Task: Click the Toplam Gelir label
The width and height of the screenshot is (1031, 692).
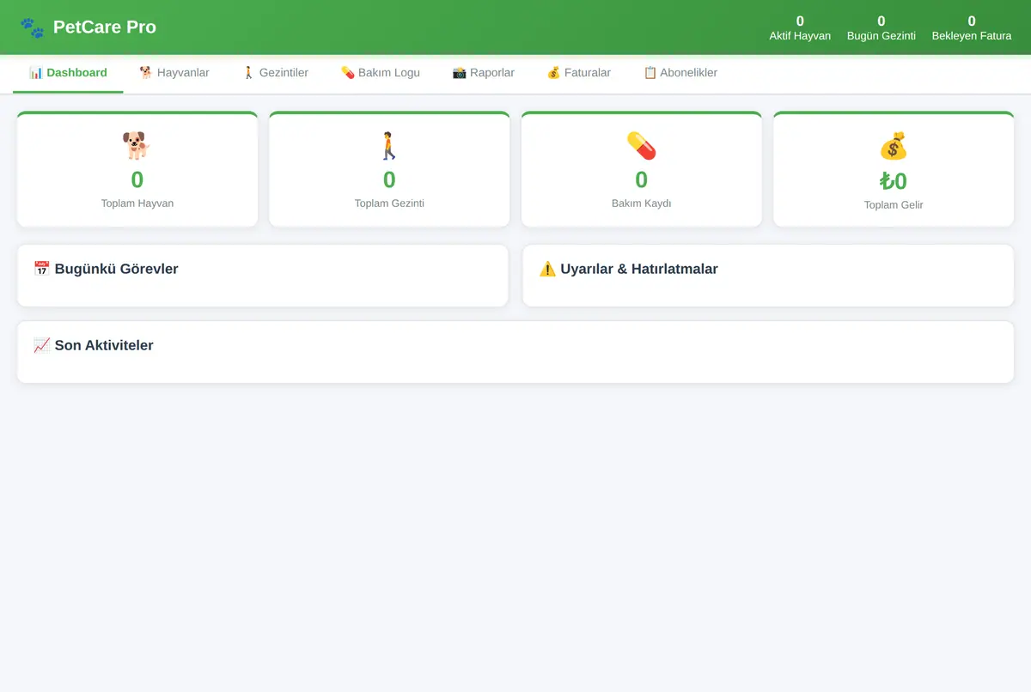Action: pos(894,205)
